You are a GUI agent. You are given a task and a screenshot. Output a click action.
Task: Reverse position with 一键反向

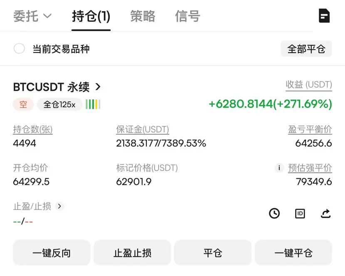tap(52, 253)
